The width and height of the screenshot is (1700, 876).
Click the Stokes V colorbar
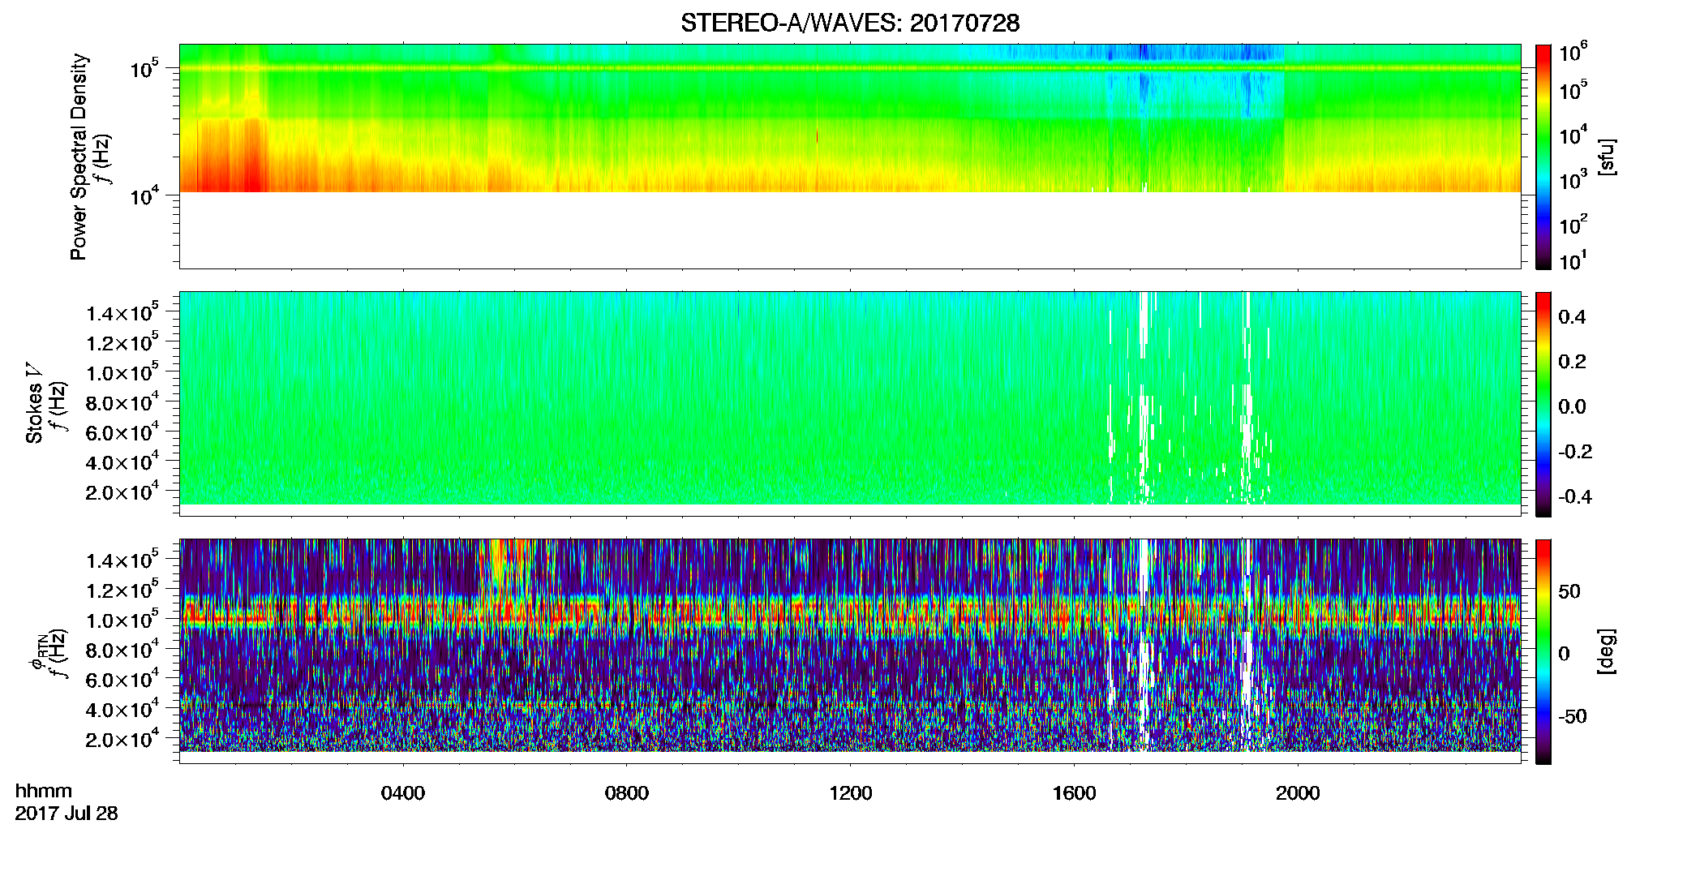tap(1543, 404)
